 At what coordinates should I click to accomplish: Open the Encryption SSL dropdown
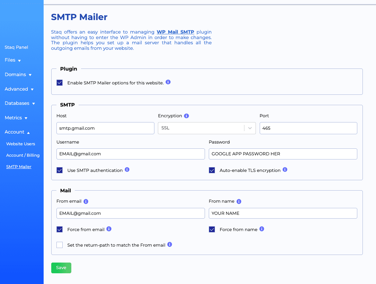pyautogui.click(x=207, y=128)
